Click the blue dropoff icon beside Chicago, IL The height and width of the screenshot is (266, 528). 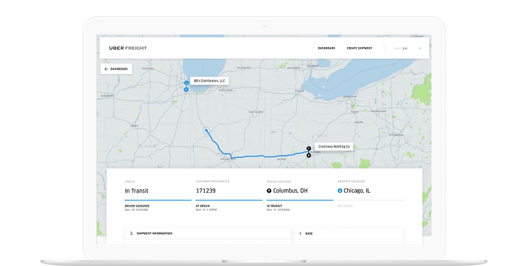click(340, 191)
